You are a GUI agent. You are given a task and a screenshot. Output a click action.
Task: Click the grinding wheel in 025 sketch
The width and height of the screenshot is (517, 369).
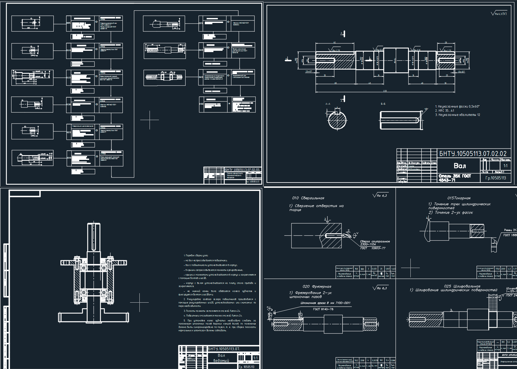[493, 303]
